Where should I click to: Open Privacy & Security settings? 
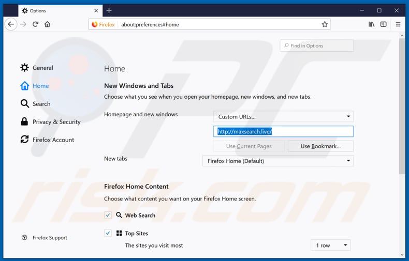[56, 122]
